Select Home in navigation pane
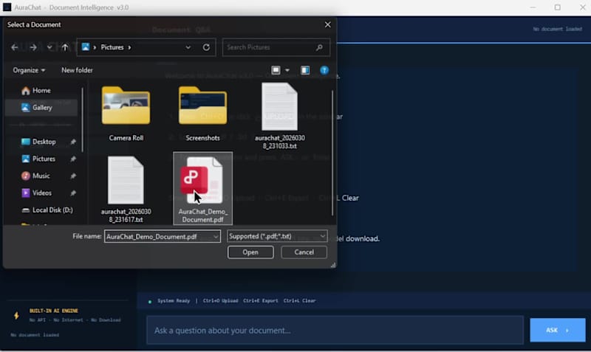 [41, 91]
